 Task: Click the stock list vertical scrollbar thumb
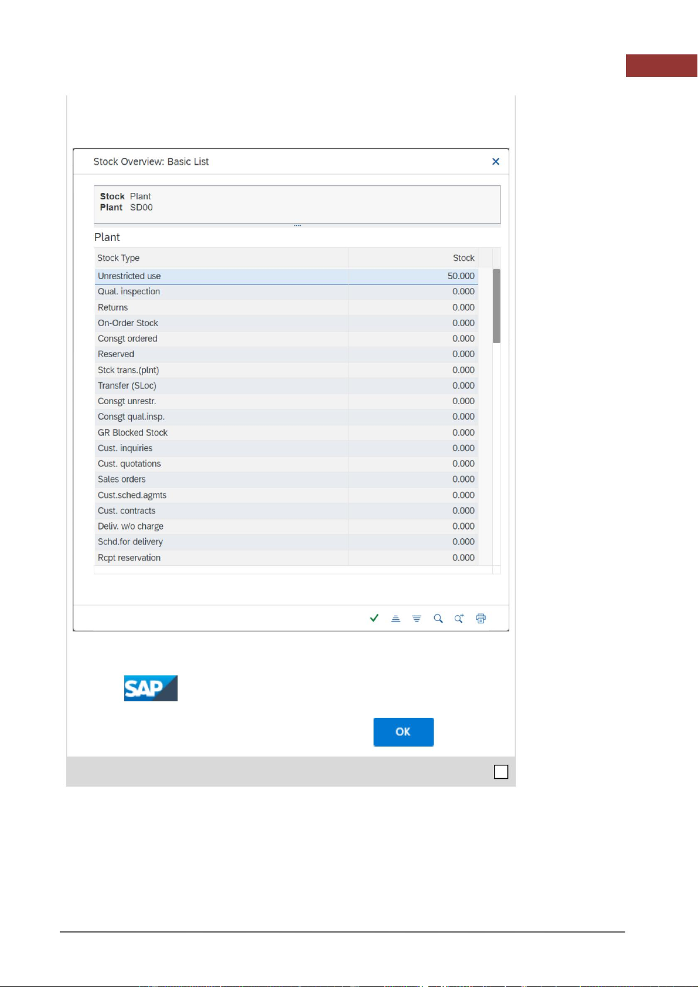point(496,306)
